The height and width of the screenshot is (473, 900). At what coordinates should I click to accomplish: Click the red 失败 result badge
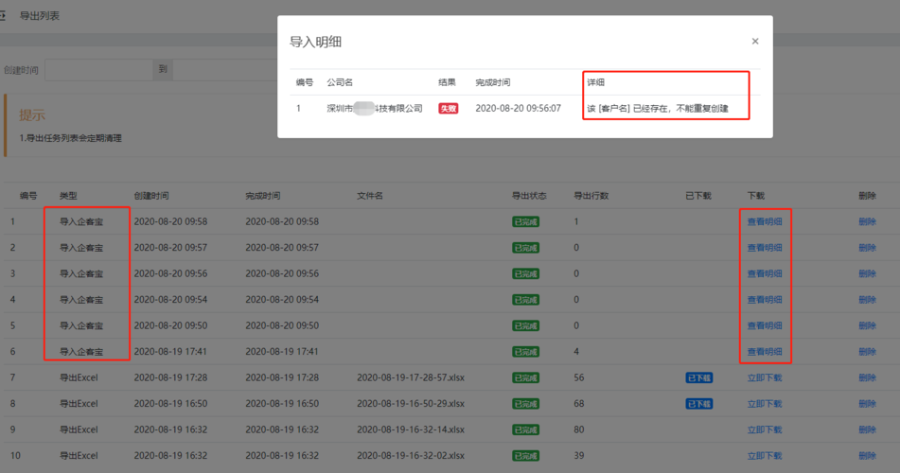coord(449,109)
